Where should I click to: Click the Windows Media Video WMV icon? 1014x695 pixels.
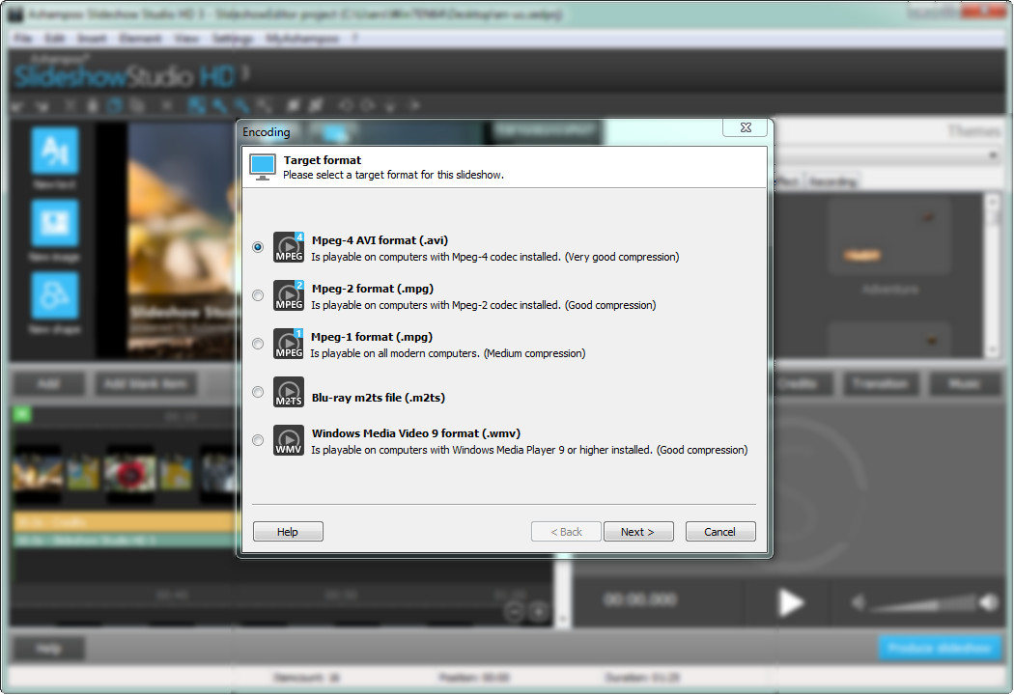point(289,440)
